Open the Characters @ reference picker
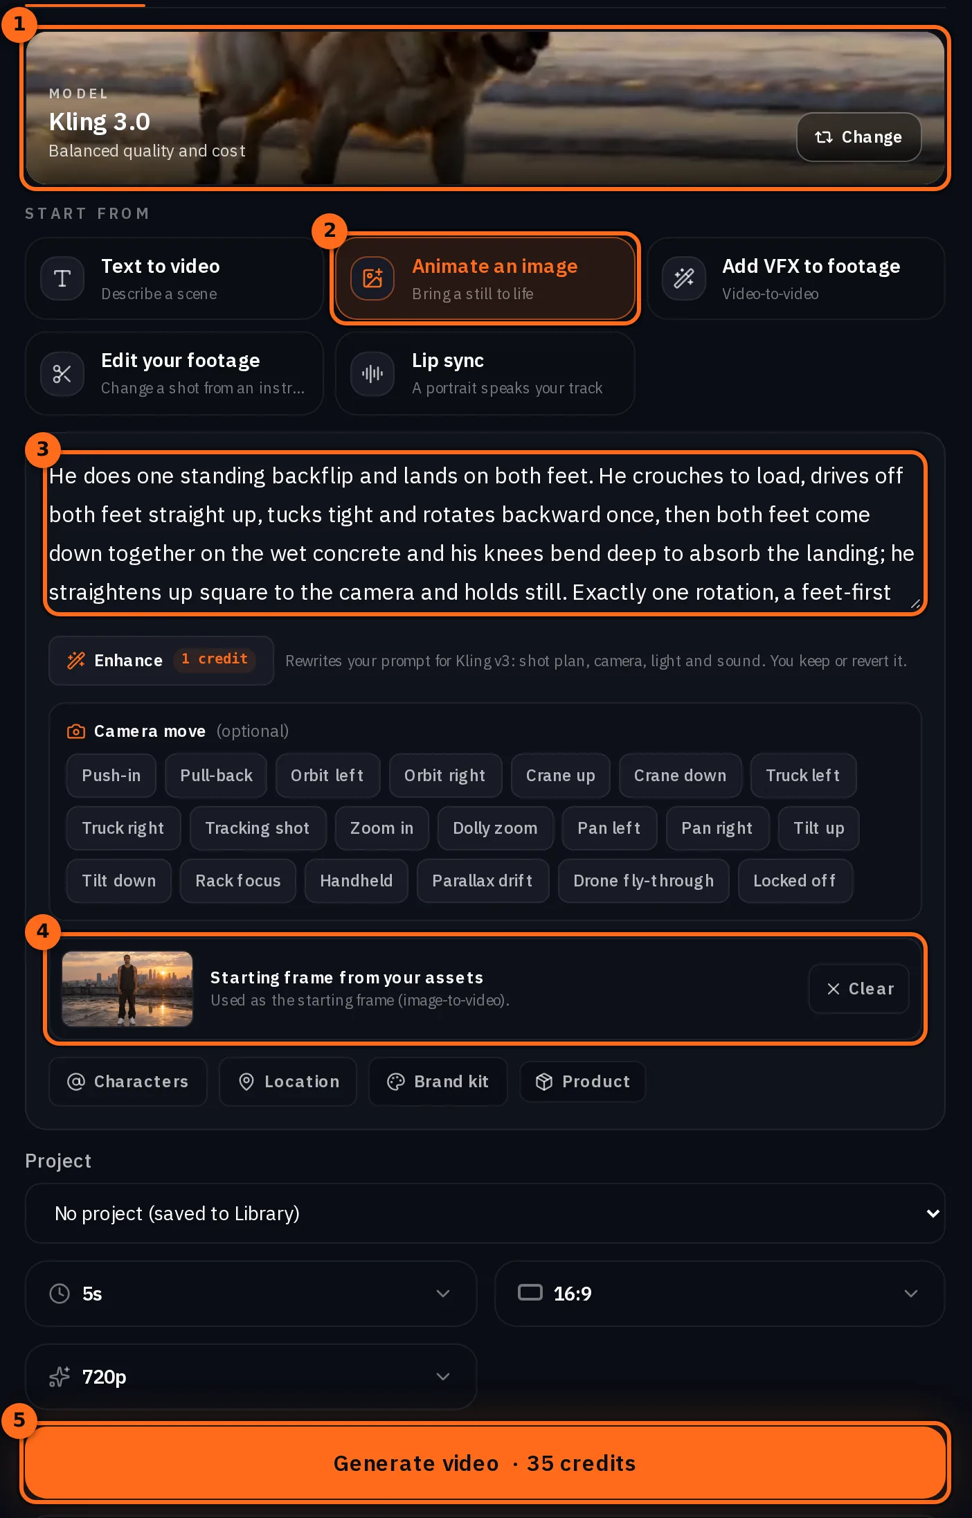This screenshot has height=1518, width=972. [x=128, y=1082]
